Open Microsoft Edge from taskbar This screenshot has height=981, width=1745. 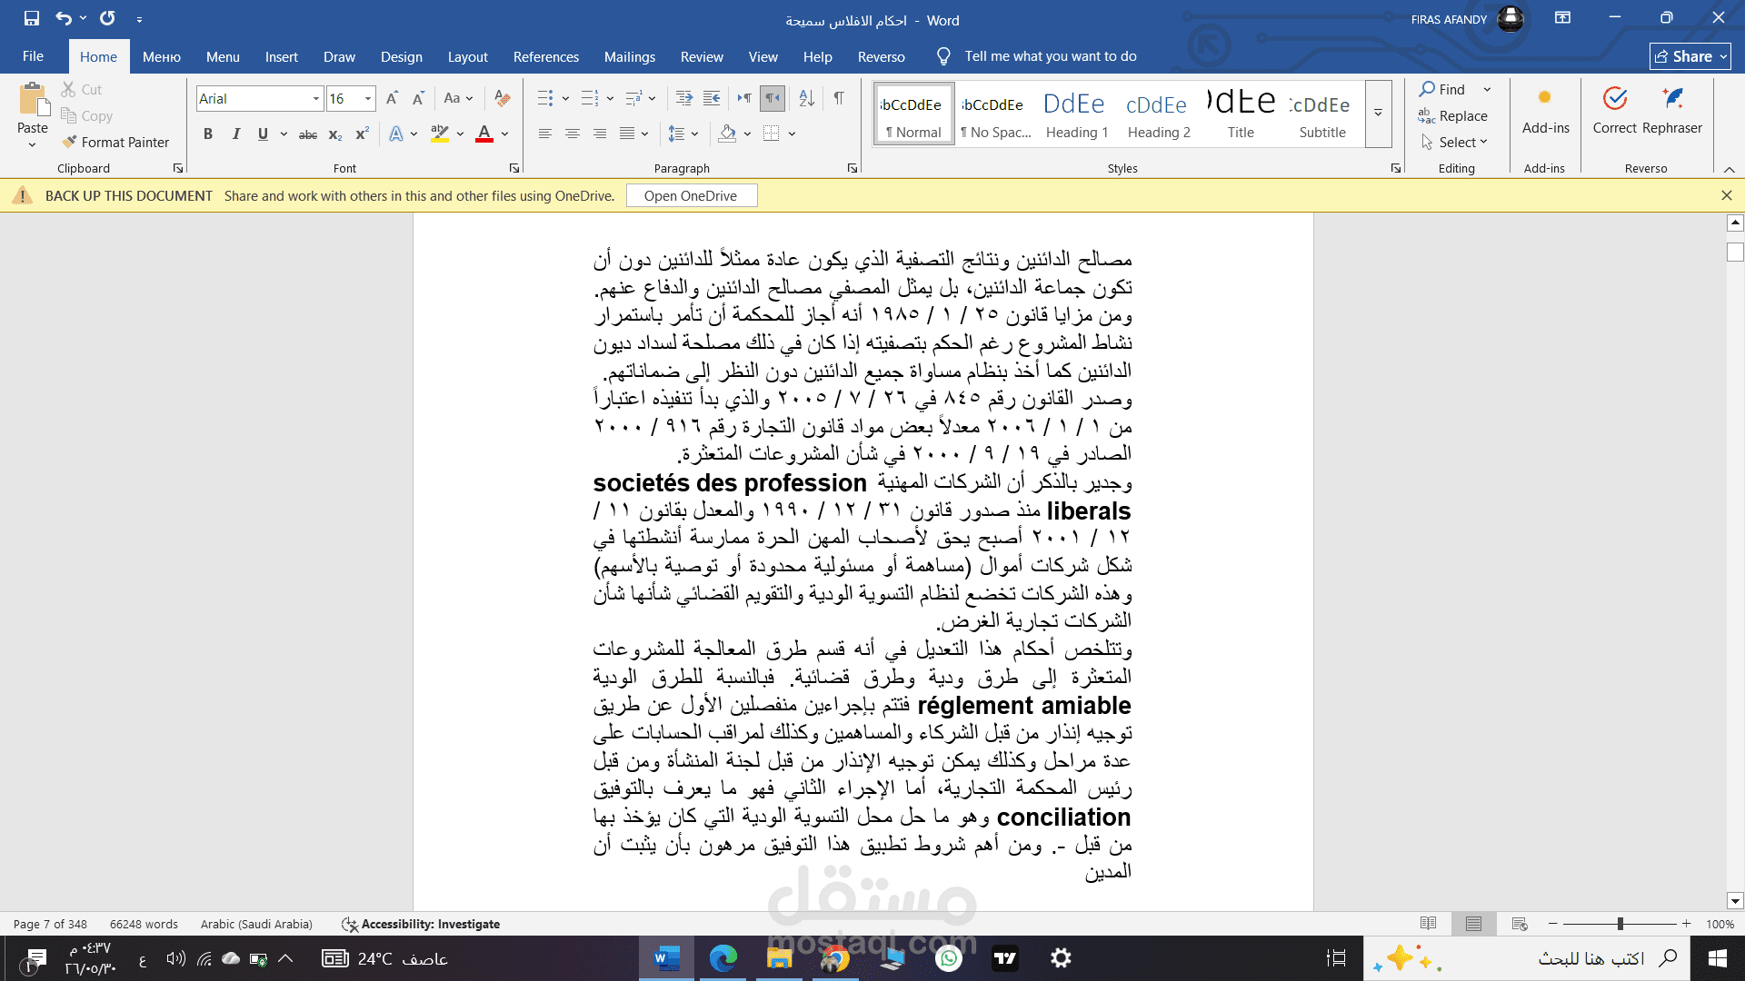click(723, 958)
